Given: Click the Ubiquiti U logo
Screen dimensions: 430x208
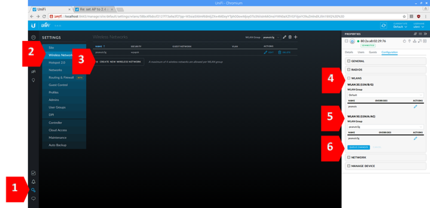Looking at the screenshot, I should pyautogui.click(x=33, y=26).
